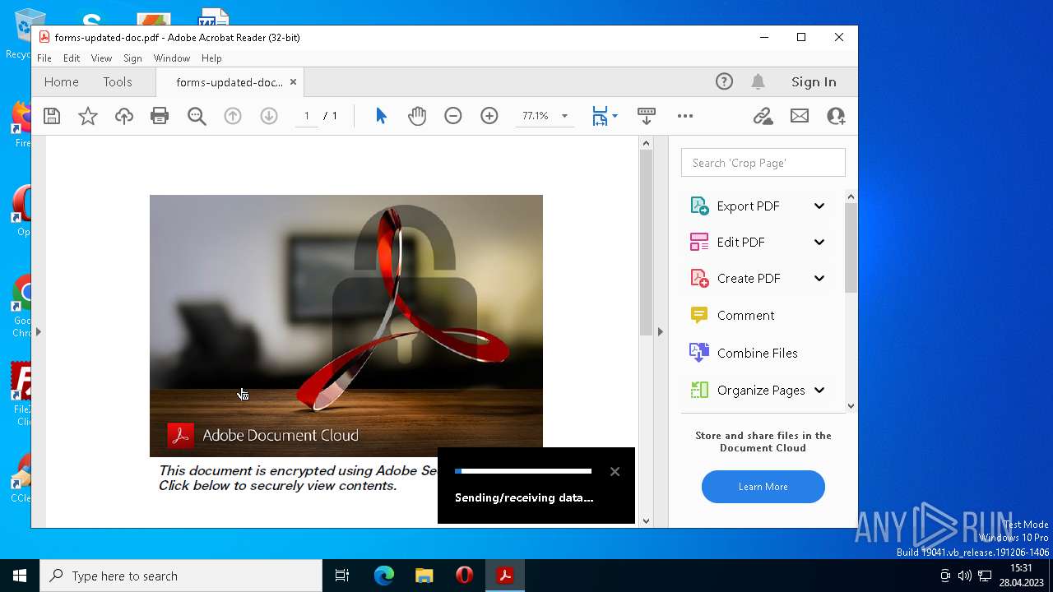This screenshot has width=1053, height=592.
Task: Click the page number input field
Action: click(307, 116)
